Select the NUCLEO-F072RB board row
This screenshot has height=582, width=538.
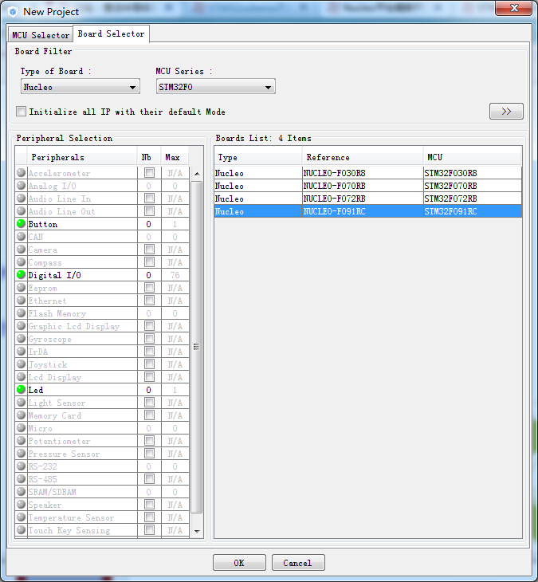[x=368, y=199]
